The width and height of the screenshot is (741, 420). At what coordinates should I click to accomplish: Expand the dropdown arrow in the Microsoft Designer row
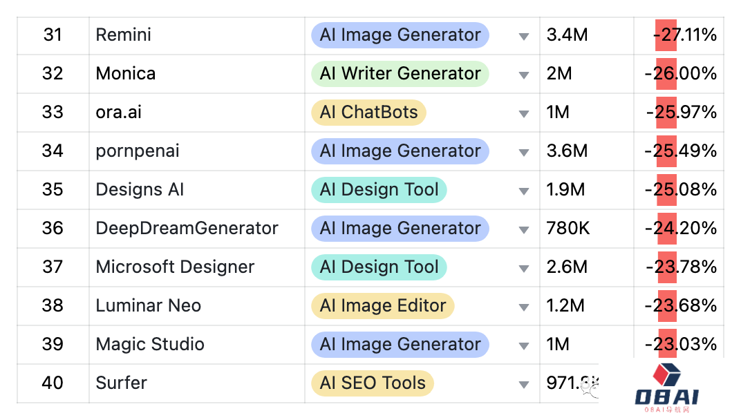(x=524, y=269)
